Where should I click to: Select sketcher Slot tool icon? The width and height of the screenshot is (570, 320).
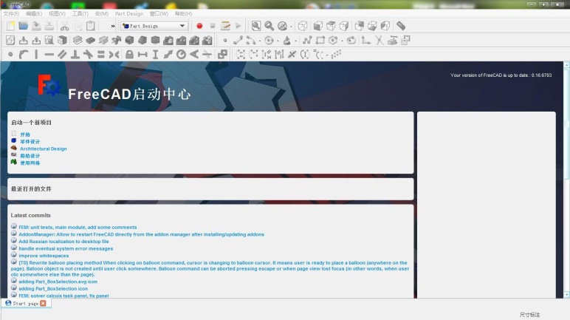[x=351, y=40]
